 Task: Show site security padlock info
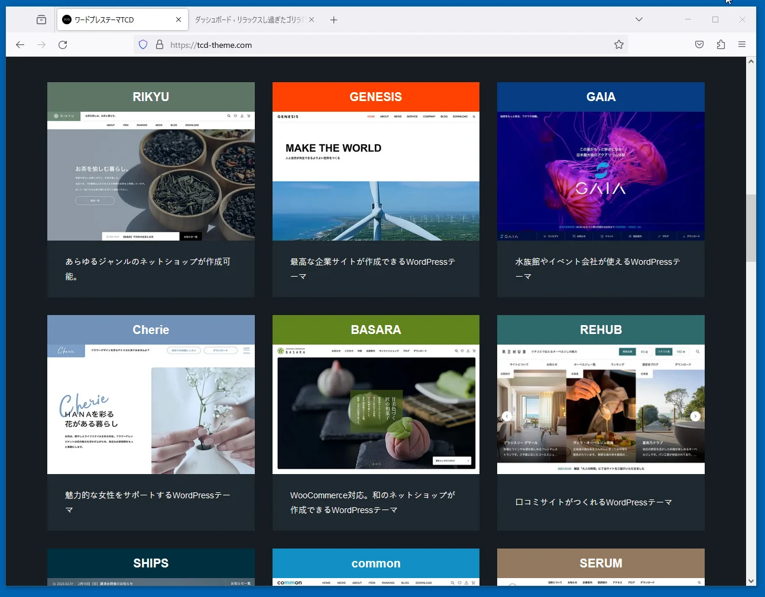click(x=159, y=45)
